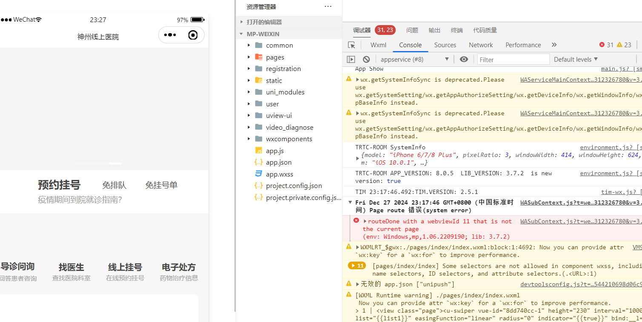Switch to the 输出 tab
Image resolution: width=642 pixels, height=322 pixels.
tap(434, 30)
